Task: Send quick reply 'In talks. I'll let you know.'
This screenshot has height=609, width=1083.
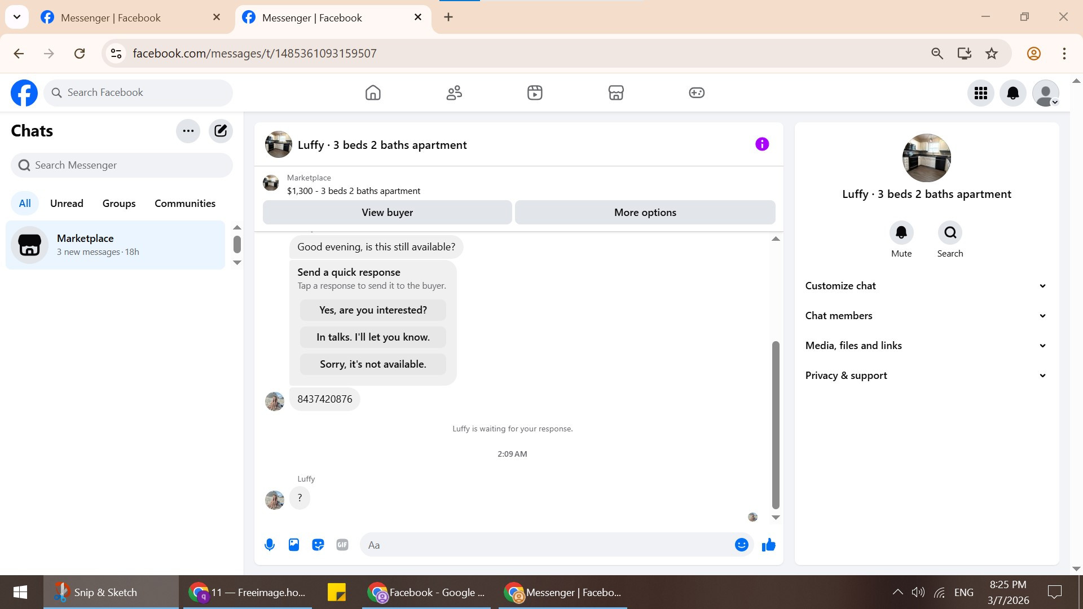Action: (373, 337)
